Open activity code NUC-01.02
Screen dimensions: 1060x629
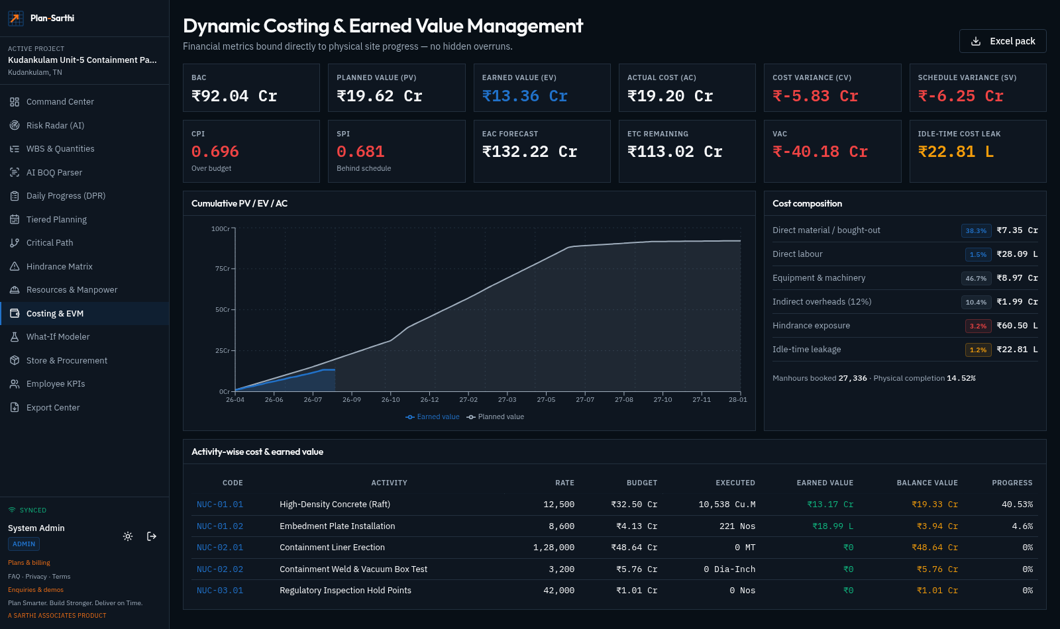click(x=220, y=526)
